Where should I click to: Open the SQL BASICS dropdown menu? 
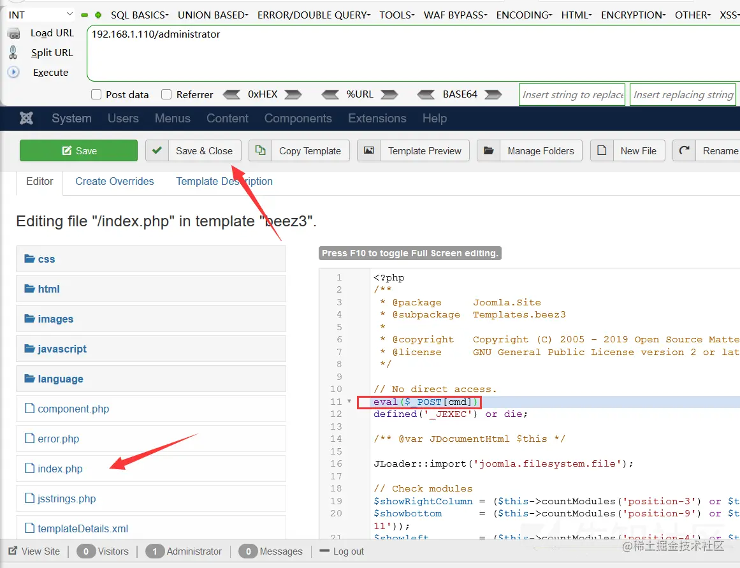click(x=140, y=15)
